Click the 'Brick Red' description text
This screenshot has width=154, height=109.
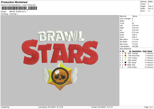point(136,56)
